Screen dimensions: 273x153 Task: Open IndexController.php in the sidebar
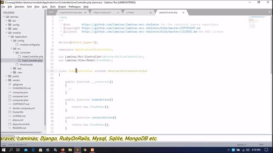(32, 57)
